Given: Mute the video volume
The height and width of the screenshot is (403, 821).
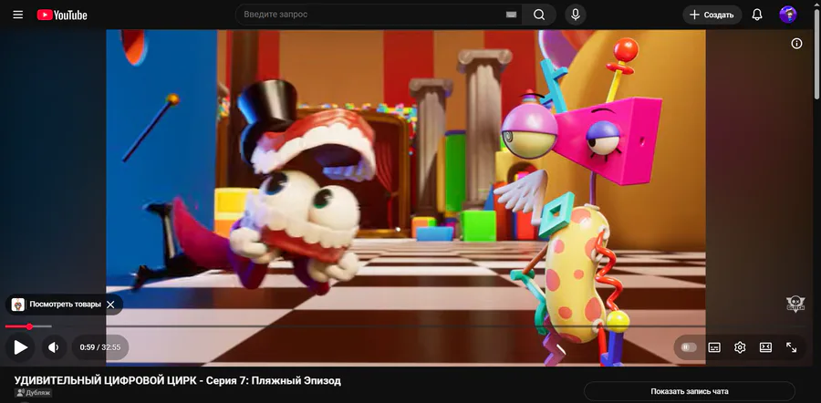Looking at the screenshot, I should pos(54,347).
